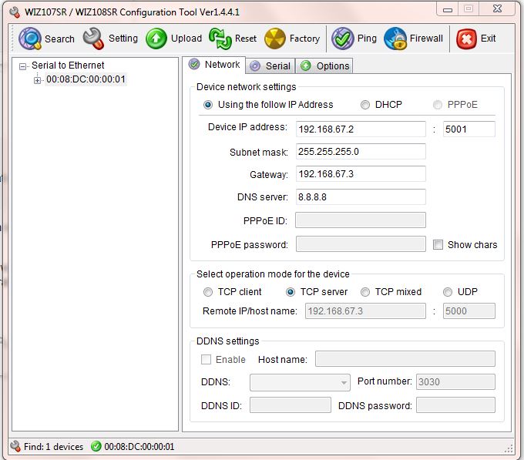This screenshot has height=460, width=524.
Task: Click the DNS server field
Action: [361, 196]
